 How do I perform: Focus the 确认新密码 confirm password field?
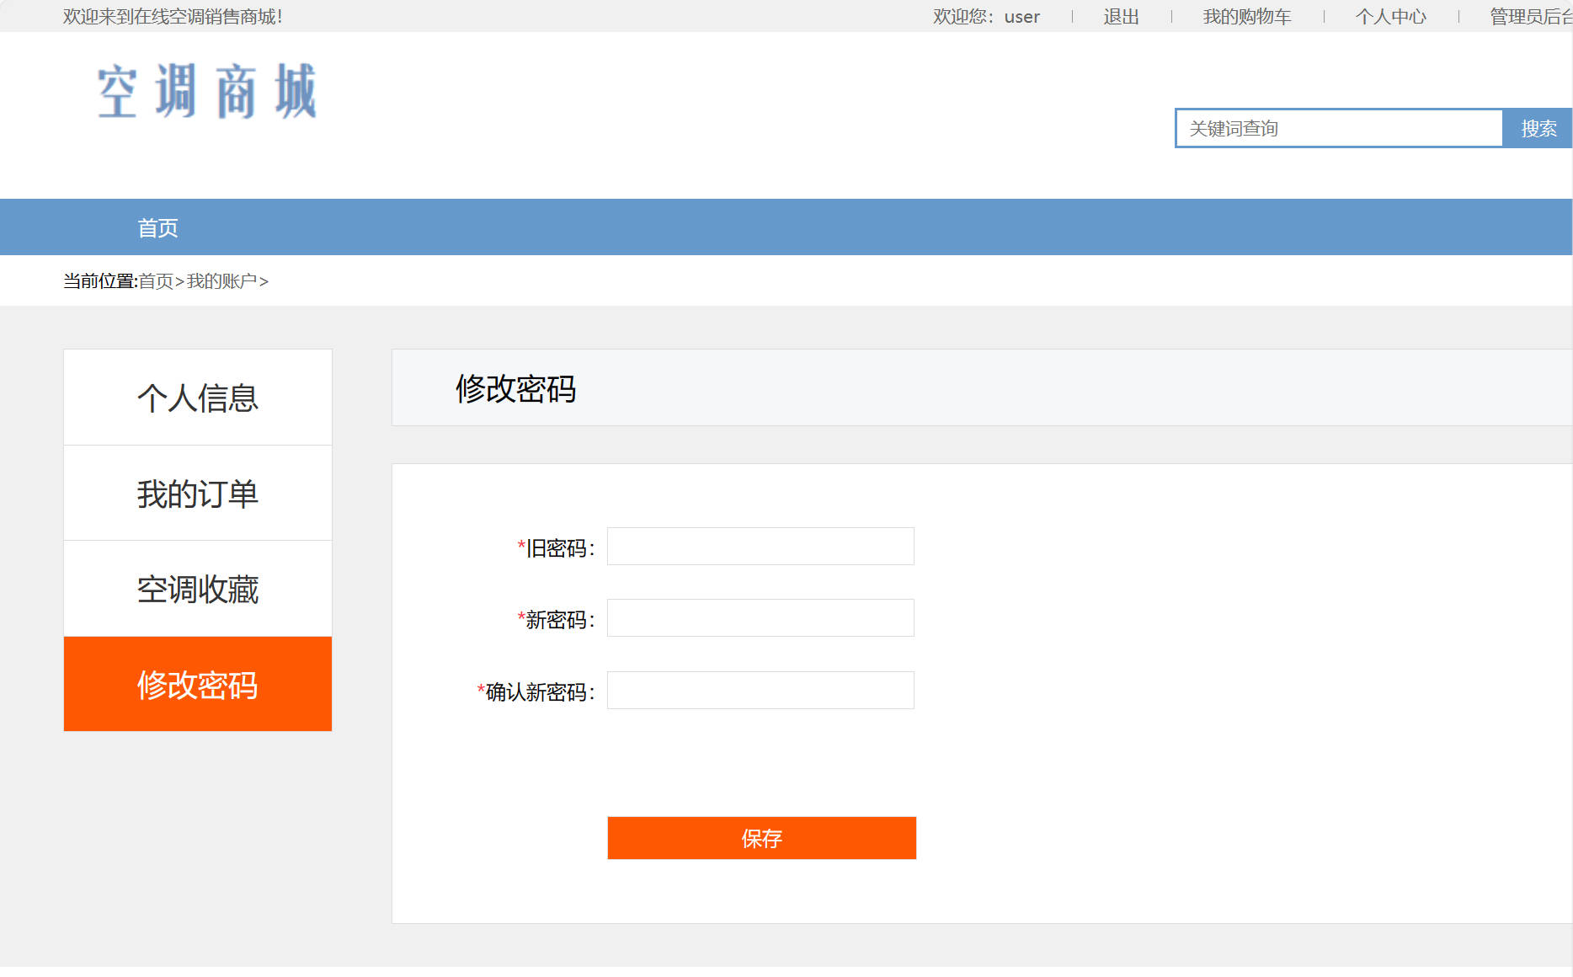tap(759, 690)
